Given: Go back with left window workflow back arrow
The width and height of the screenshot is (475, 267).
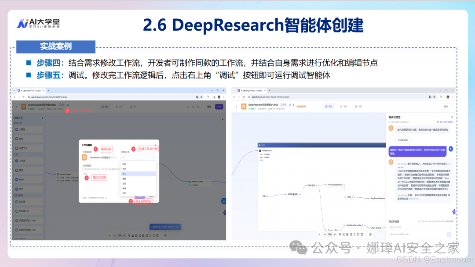Looking at the screenshot, I should (x=17, y=107).
